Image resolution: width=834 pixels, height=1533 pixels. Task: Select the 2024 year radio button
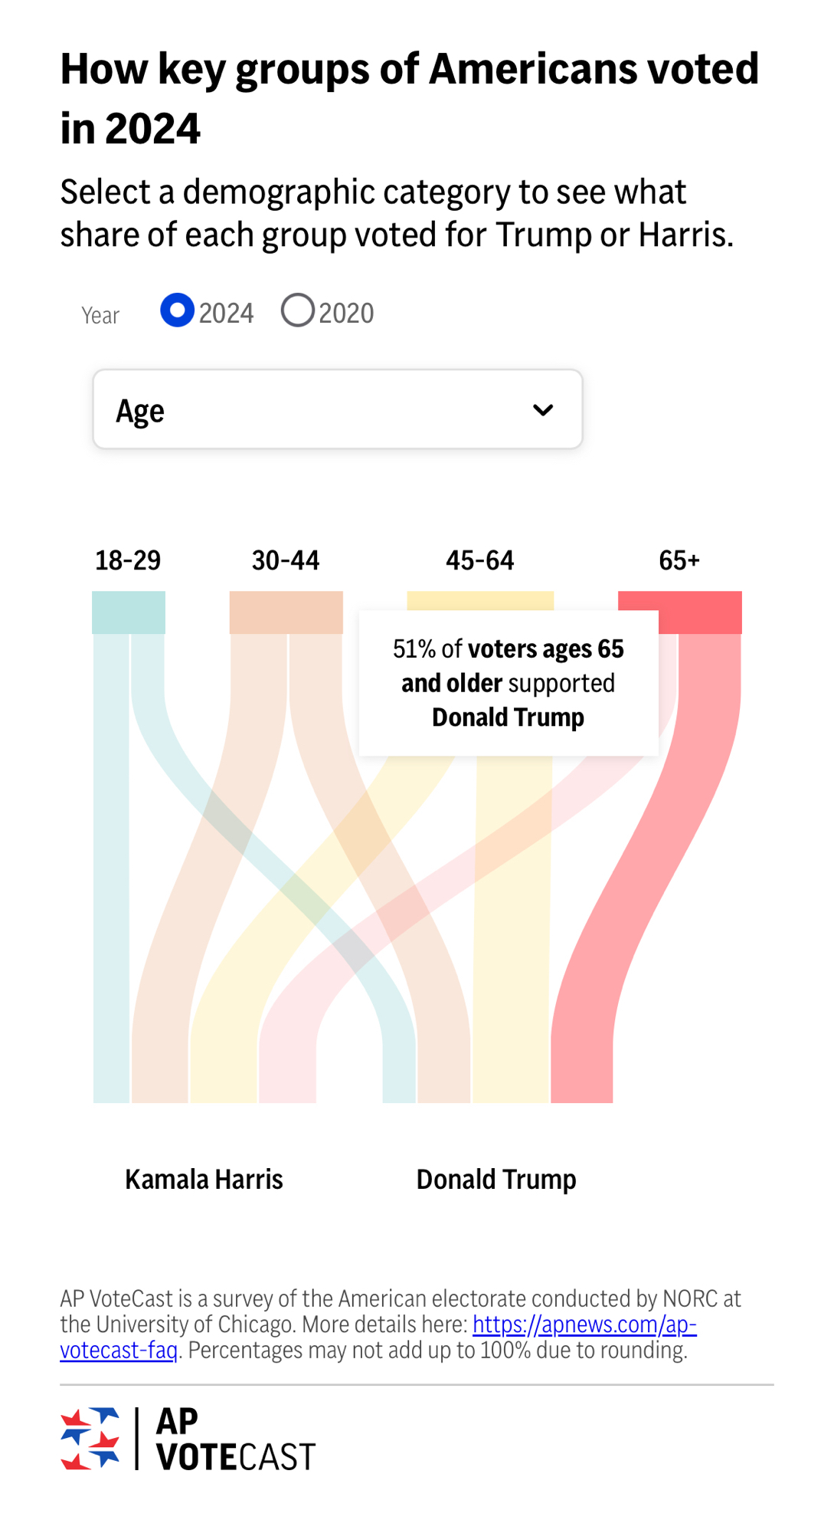click(x=177, y=311)
